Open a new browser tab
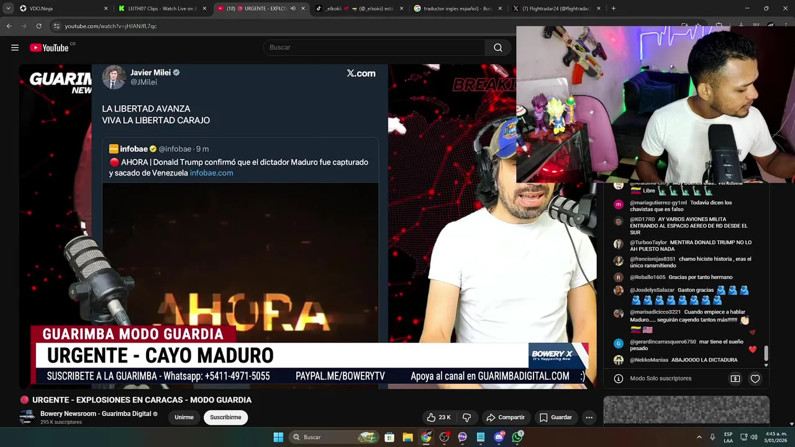The image size is (795, 447). pyautogui.click(x=614, y=9)
